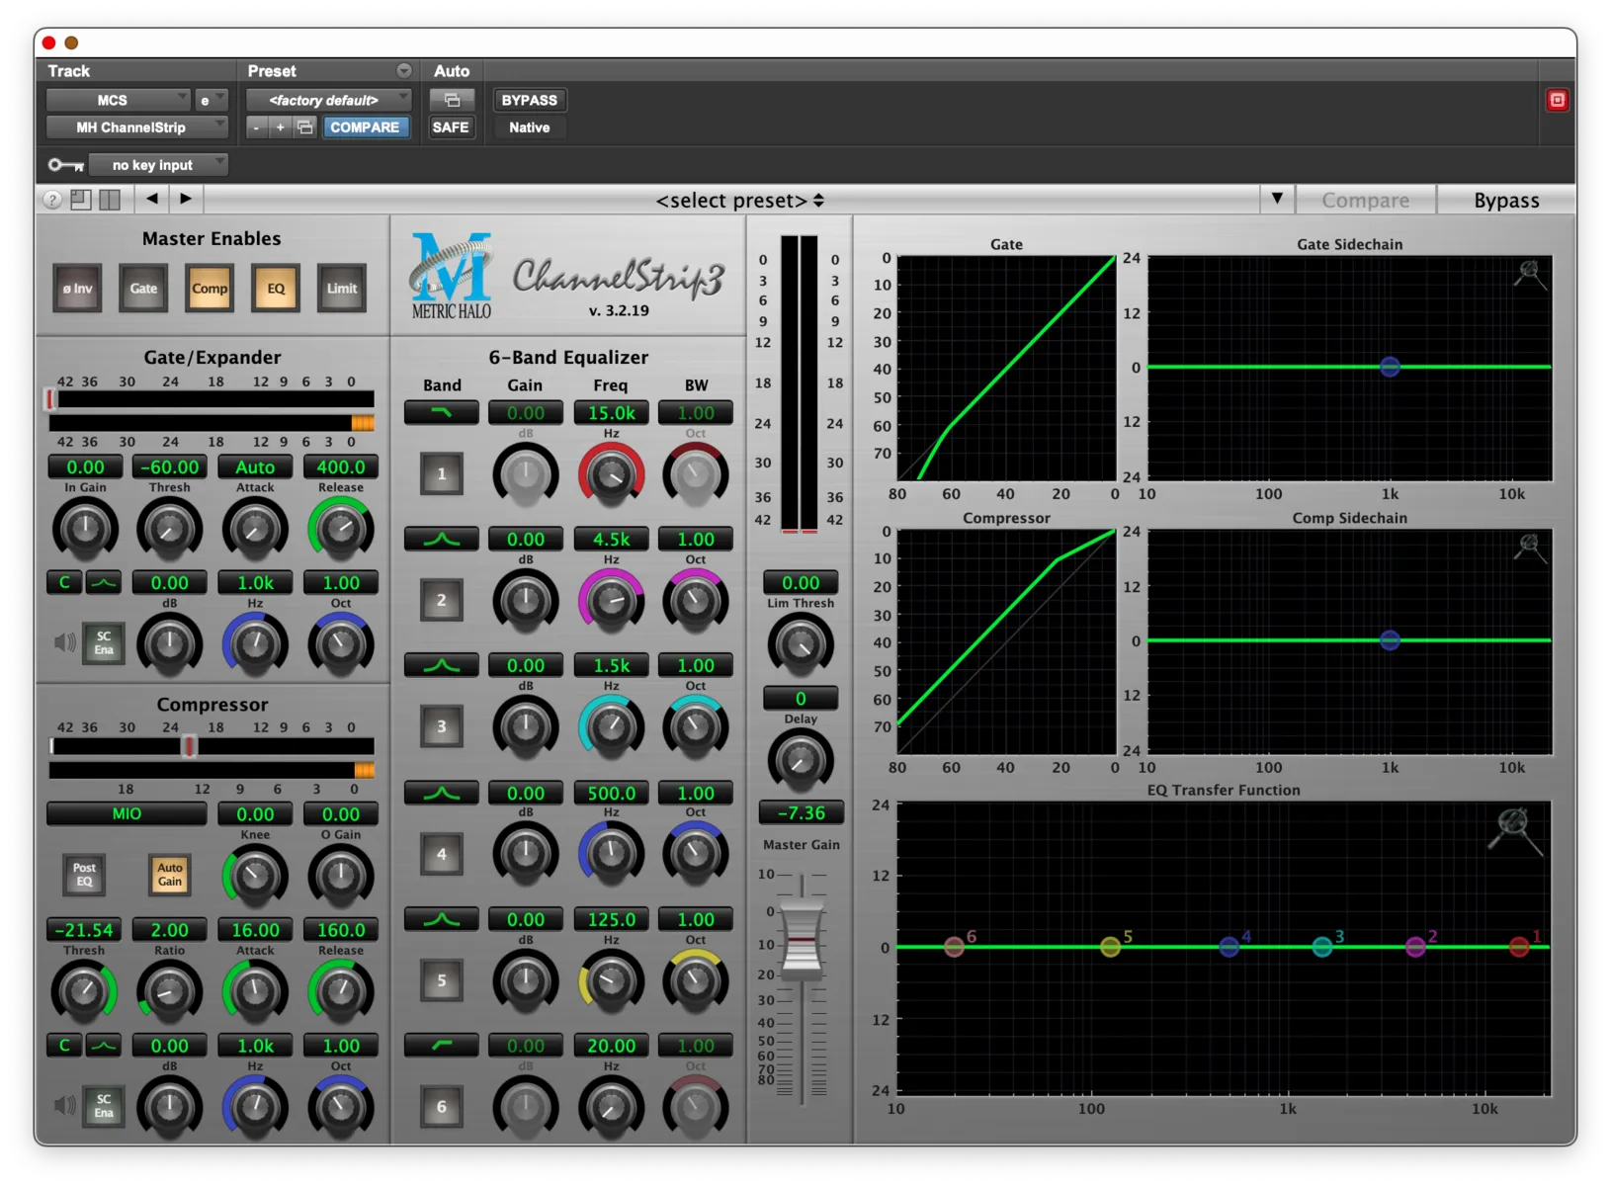Click Gate Sidechain zoom magnifier icon

[1529, 275]
